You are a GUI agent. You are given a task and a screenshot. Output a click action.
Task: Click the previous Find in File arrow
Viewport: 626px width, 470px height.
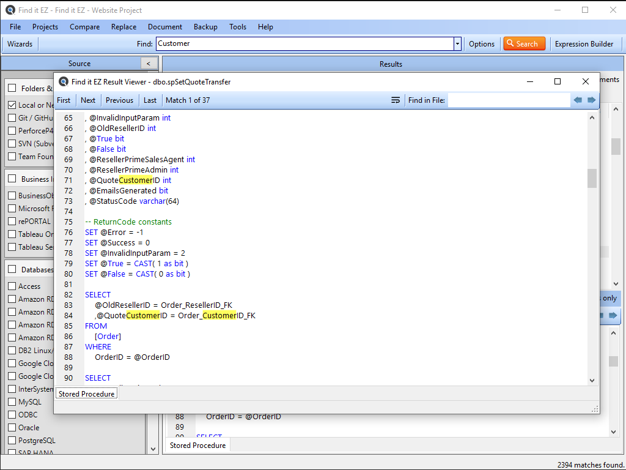pos(578,100)
